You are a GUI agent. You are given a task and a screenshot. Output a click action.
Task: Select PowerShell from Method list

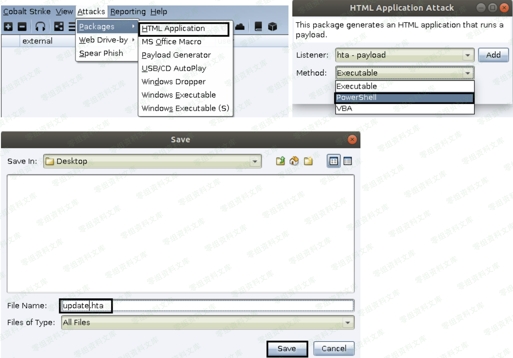tap(404, 97)
